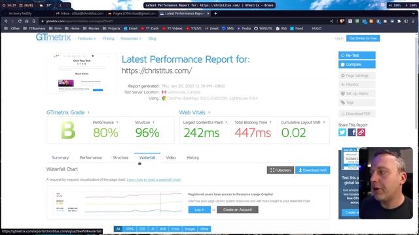The image size is (419, 235).
Task: Expand the Features dropdown menu
Action: click(87, 39)
